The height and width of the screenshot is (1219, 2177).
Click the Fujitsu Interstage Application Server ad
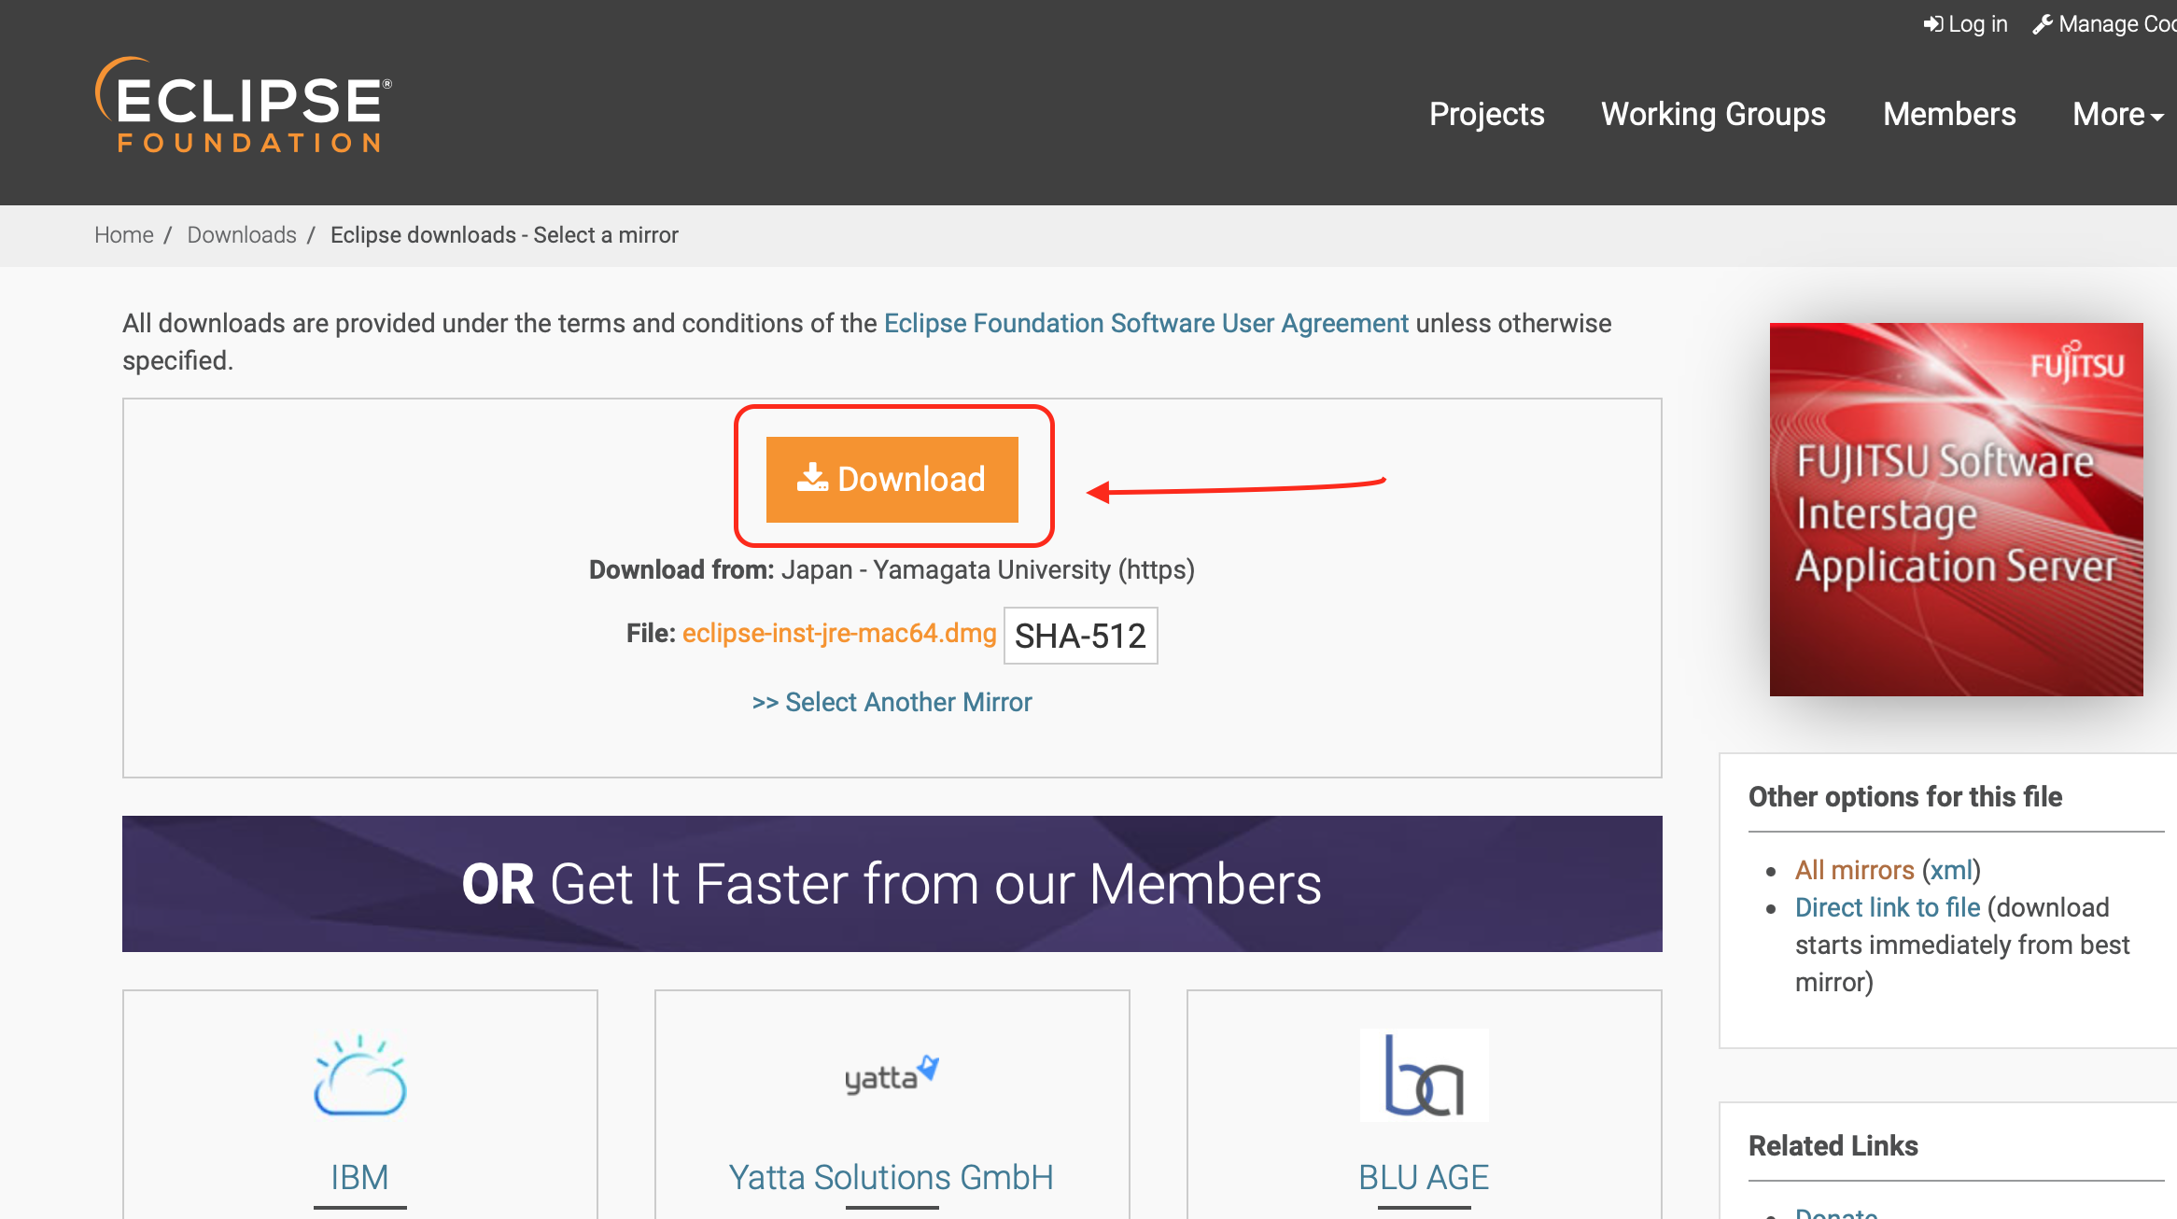[1956, 509]
